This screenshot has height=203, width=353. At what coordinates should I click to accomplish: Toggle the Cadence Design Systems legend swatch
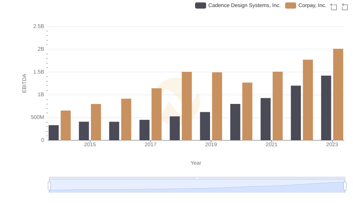tap(200, 6)
